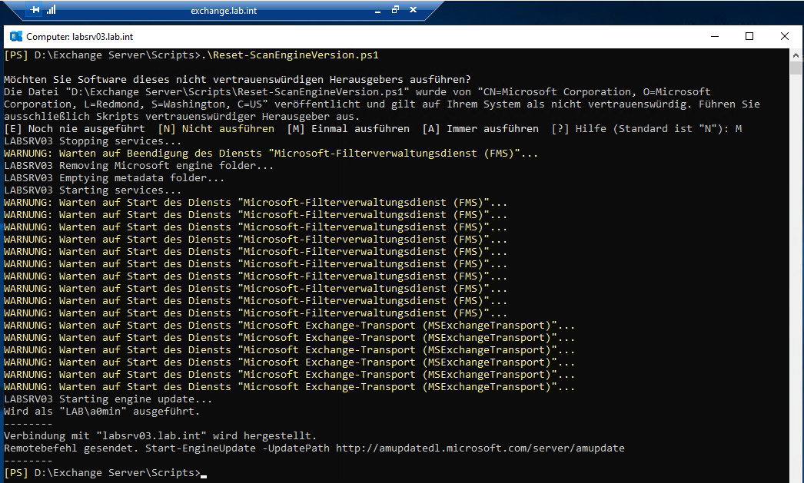Click the amupdatedl.microsoft.com update URL
Screen dimensions: 804x483
(480, 448)
